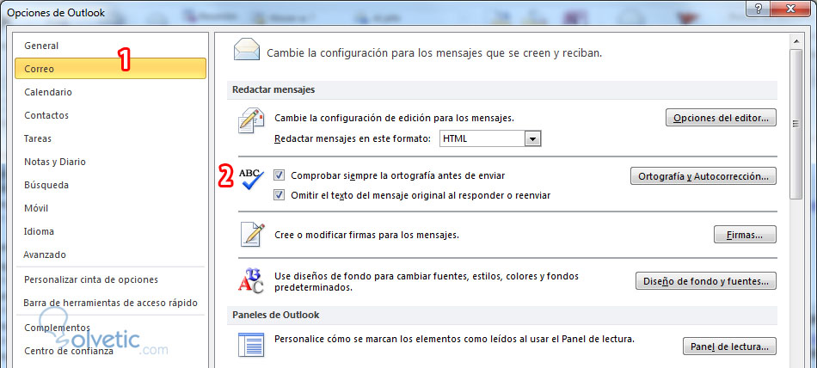The height and width of the screenshot is (368, 817).
Task: Click the reading pane icon under Paneles de Outlook
Action: point(251,345)
